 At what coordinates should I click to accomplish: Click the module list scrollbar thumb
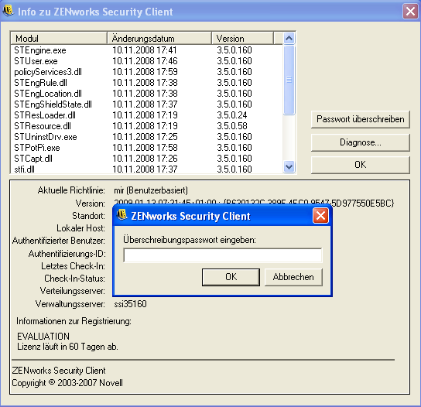(289, 80)
